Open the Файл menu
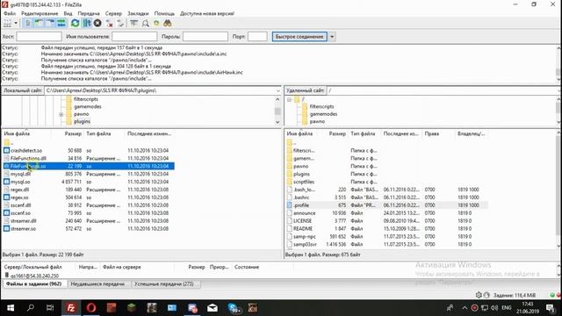The image size is (562, 316). (10, 13)
